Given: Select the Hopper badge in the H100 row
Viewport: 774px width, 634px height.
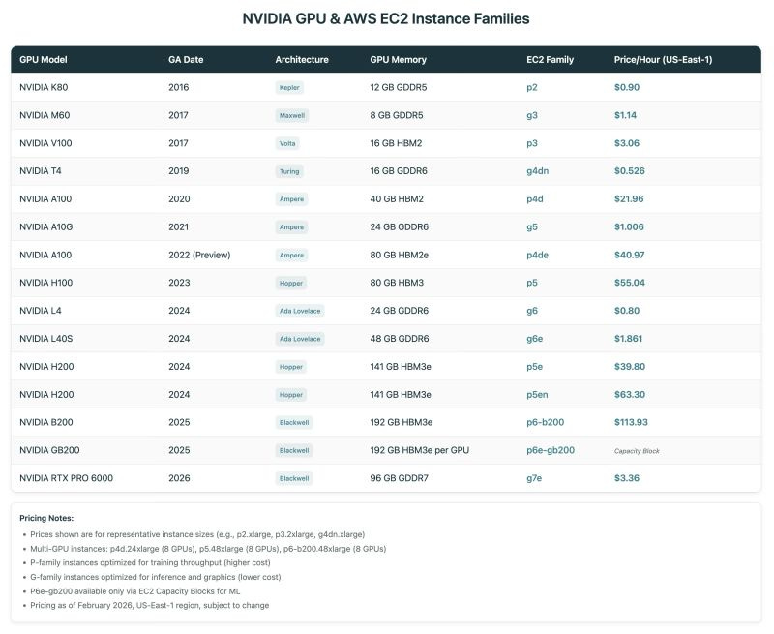Looking at the screenshot, I should point(291,283).
